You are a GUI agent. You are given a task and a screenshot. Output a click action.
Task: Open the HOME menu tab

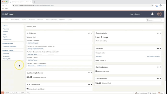7,20
